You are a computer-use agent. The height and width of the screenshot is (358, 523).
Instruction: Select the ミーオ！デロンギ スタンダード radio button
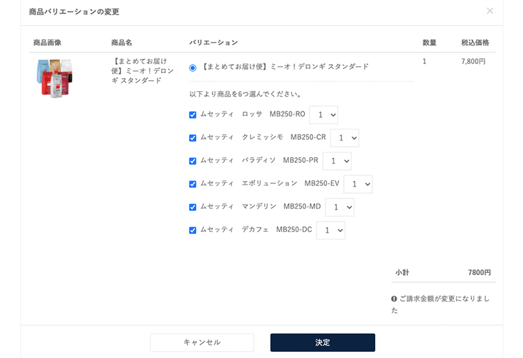[192, 68]
